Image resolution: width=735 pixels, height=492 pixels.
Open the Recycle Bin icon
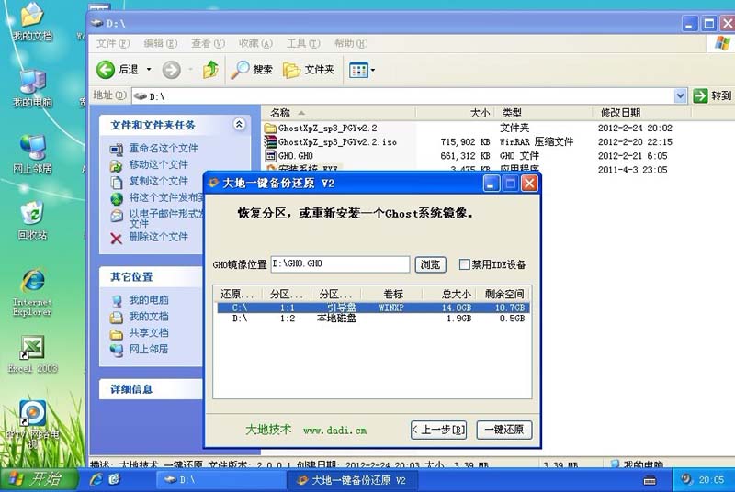click(32, 221)
